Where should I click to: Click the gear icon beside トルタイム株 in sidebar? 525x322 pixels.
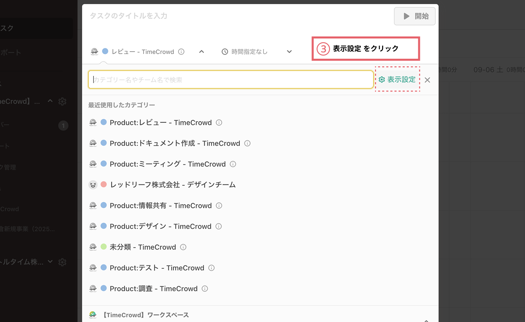62,262
